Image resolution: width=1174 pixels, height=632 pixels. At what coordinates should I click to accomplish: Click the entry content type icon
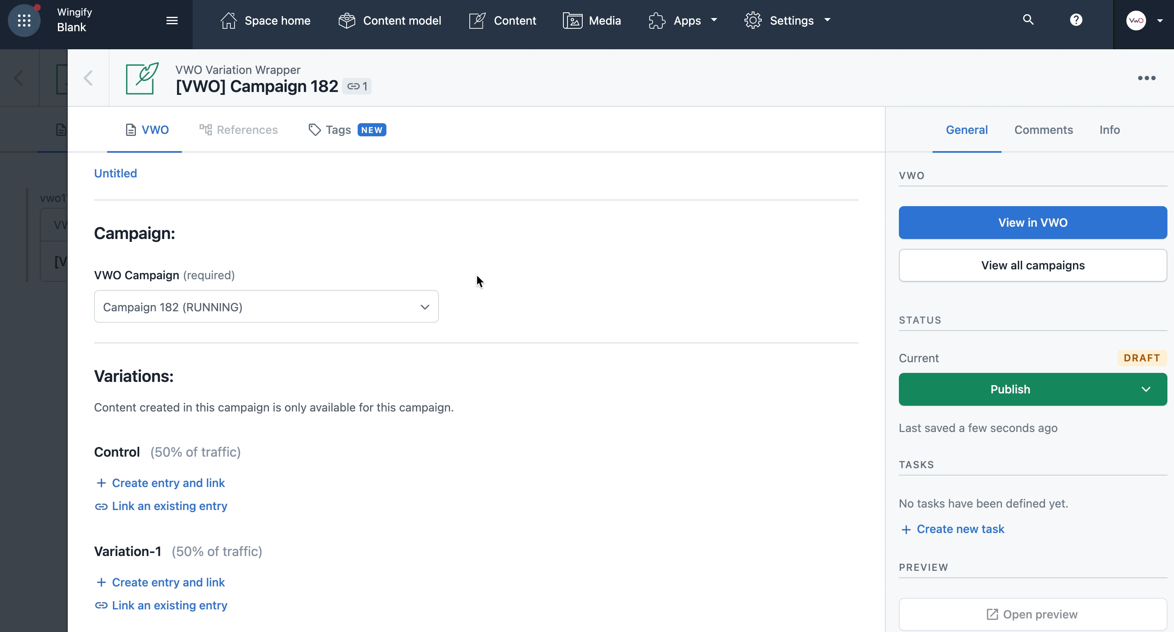click(x=142, y=78)
